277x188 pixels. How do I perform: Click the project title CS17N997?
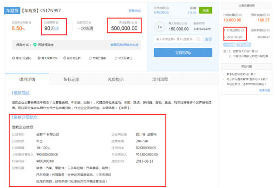(x=51, y=10)
